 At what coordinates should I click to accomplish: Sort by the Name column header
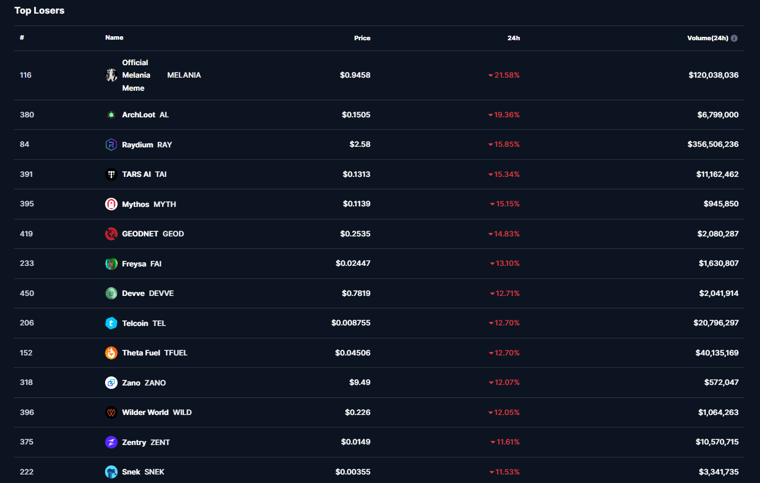pyautogui.click(x=114, y=37)
